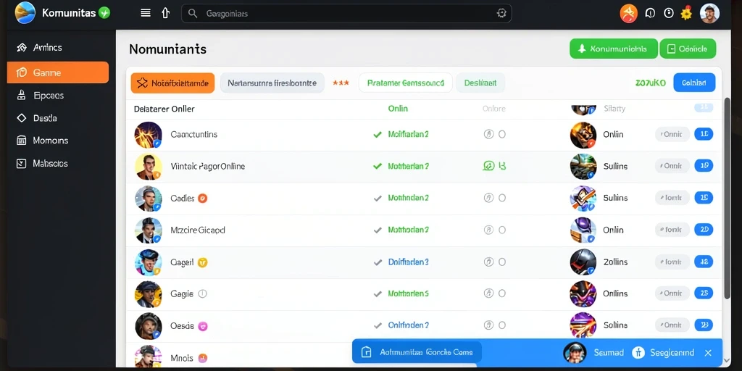Click the upload arrow icon beside menu
Screen dimensions: 742x371
[166, 13]
